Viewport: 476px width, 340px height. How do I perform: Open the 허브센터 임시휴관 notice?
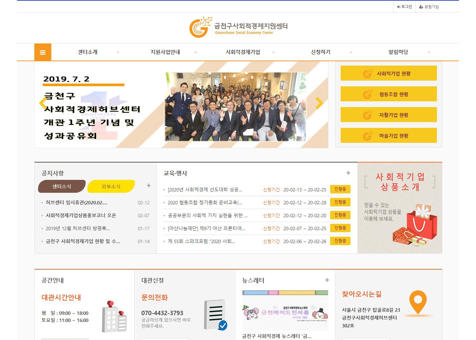[76, 203]
